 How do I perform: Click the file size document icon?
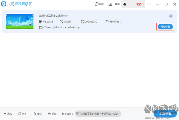[x=41, y=22]
